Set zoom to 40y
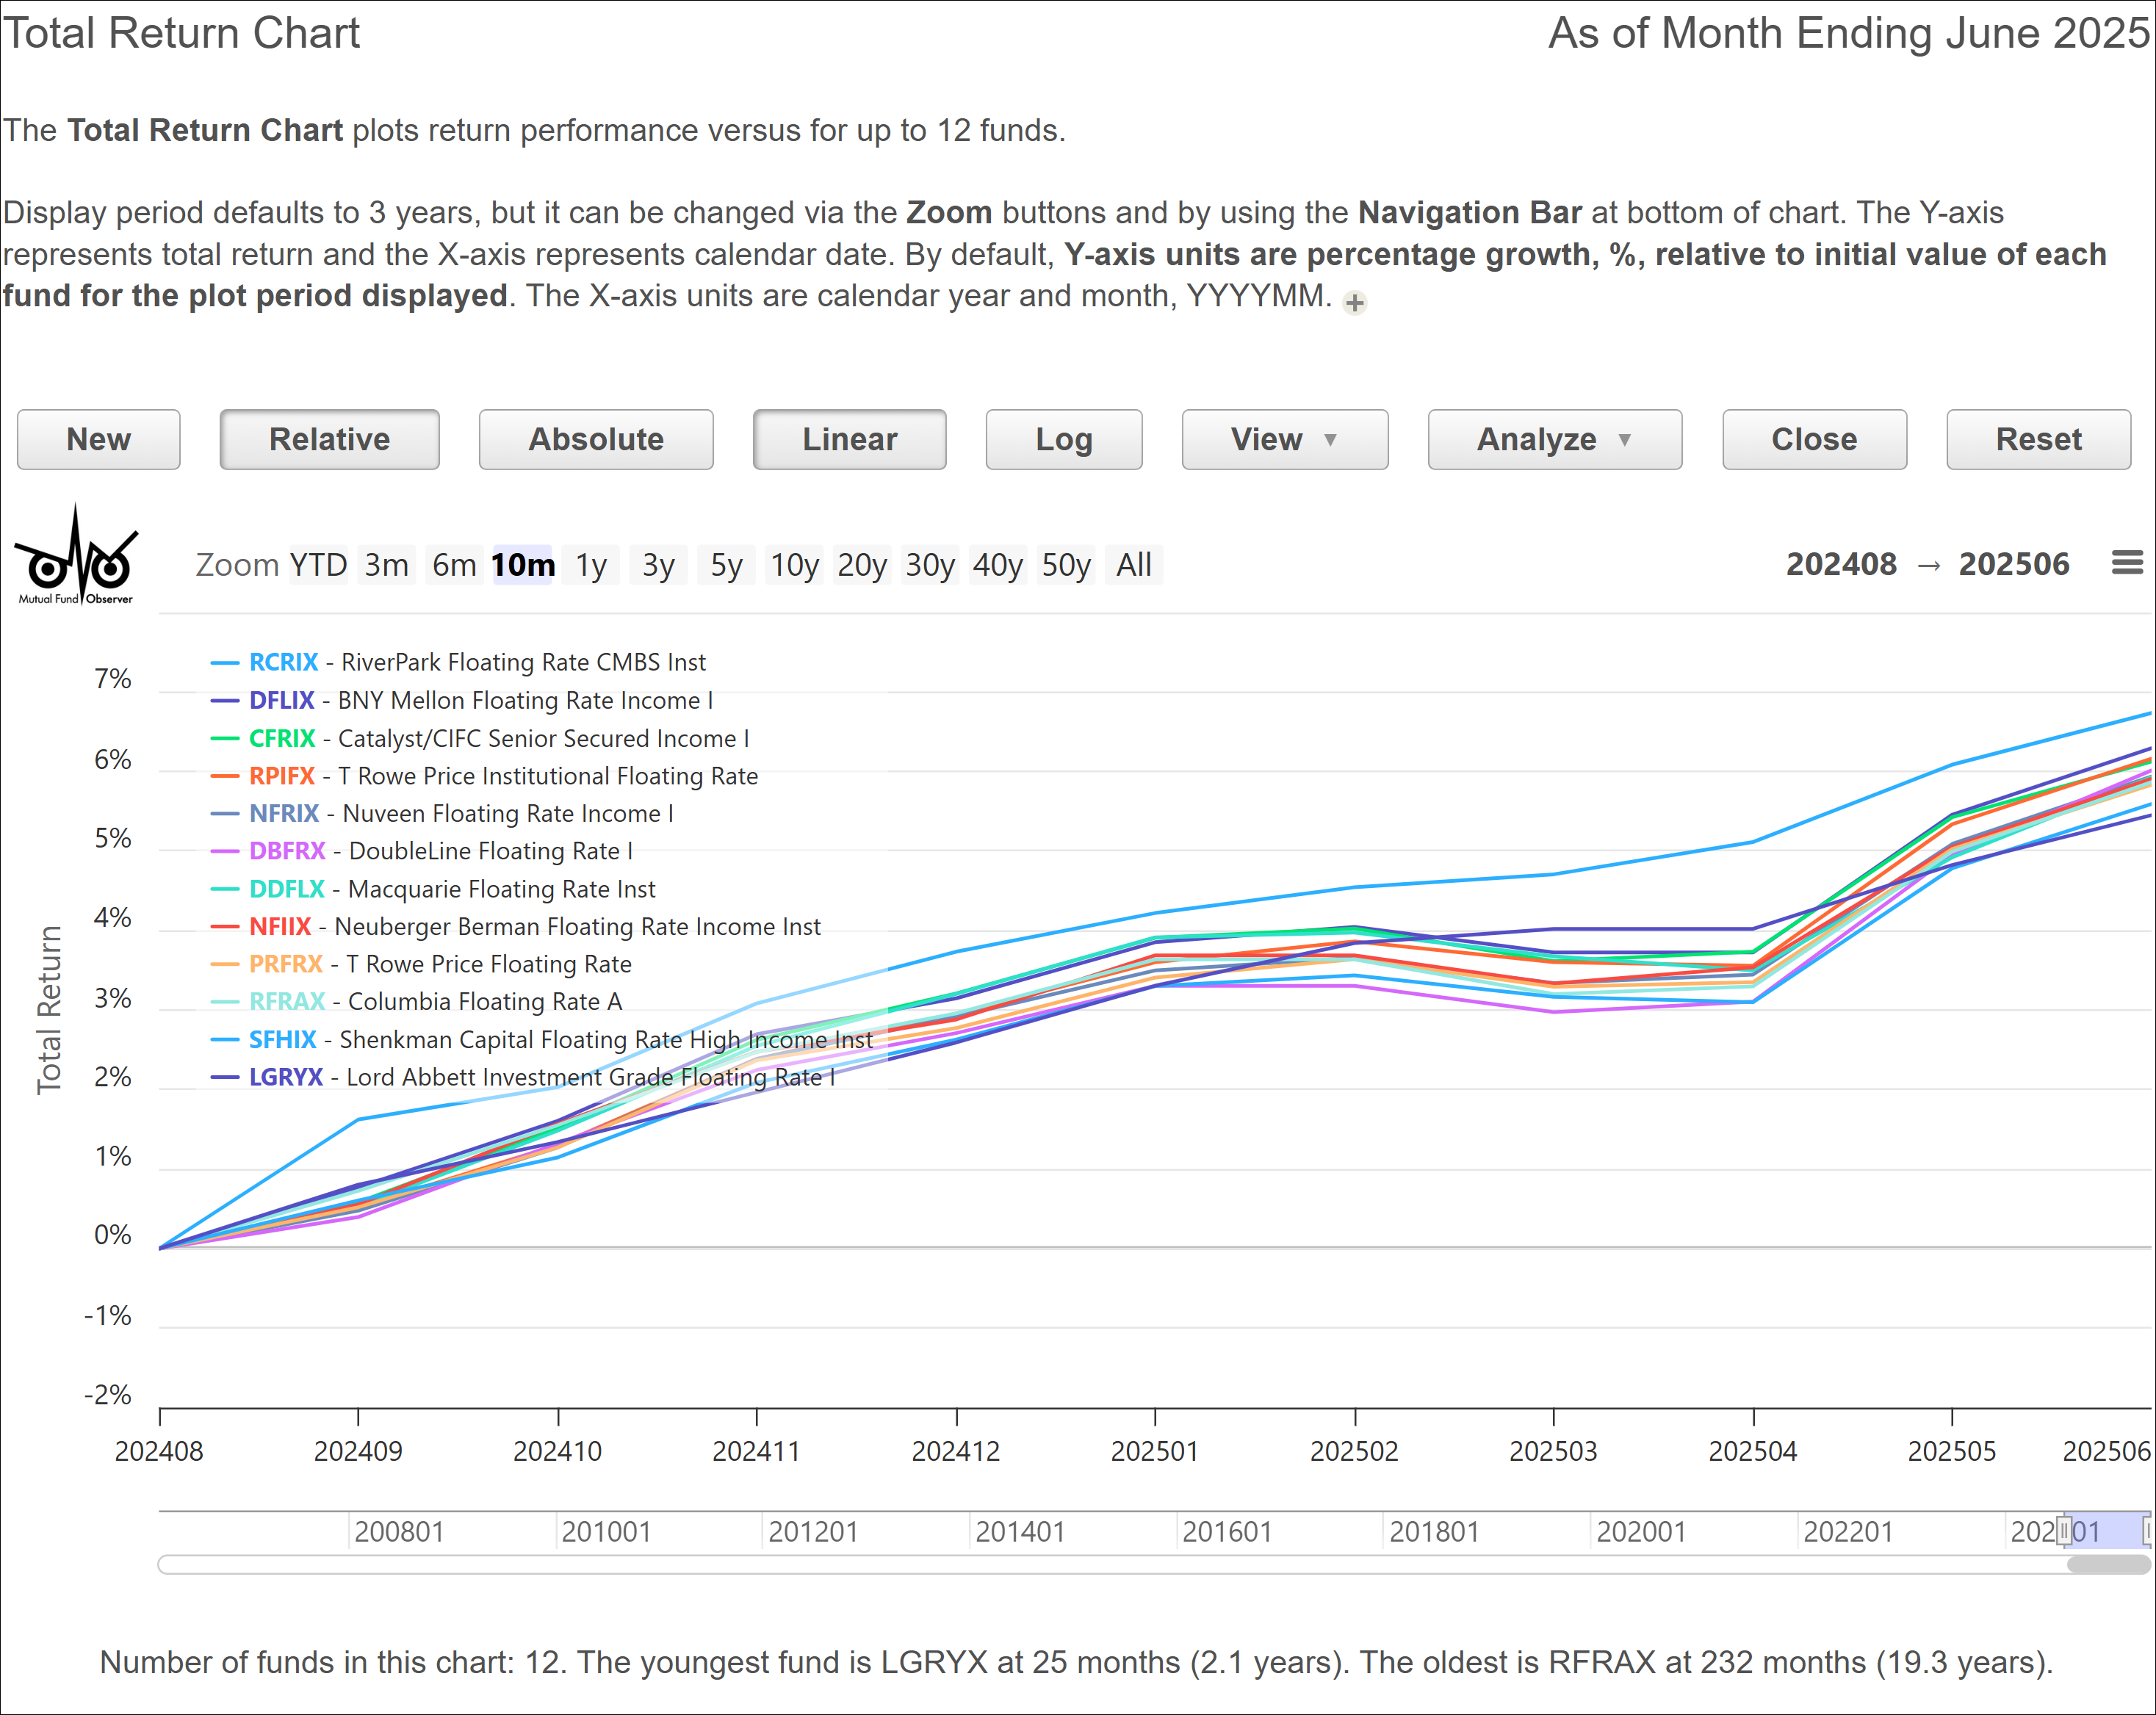The image size is (2156, 1715). [x=998, y=565]
